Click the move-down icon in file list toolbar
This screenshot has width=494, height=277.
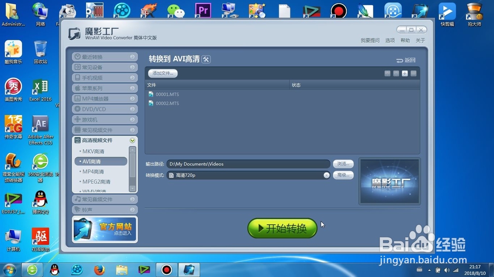[x=396, y=73]
